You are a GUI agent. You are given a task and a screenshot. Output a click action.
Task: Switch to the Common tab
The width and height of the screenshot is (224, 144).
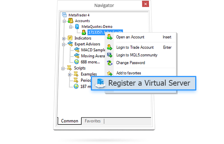[70, 121]
